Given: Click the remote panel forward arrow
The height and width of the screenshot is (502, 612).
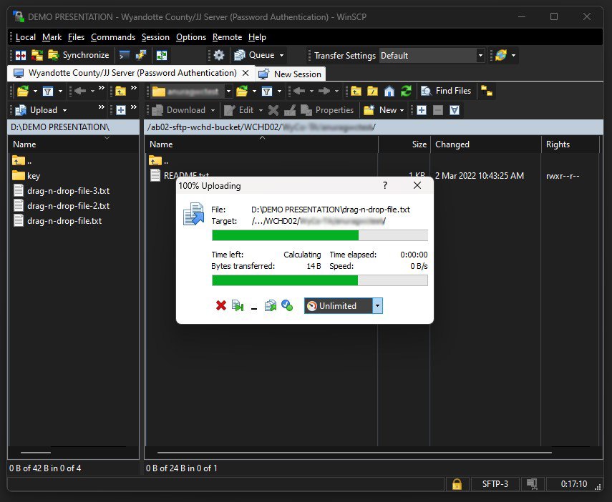Looking at the screenshot, I should click(324, 92).
